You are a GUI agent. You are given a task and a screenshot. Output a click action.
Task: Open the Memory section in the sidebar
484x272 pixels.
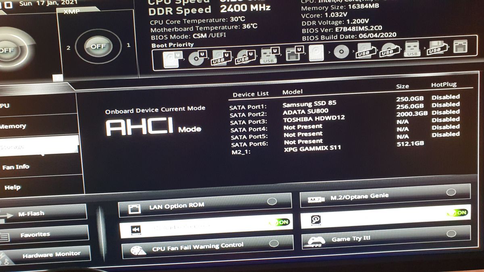pyautogui.click(x=38, y=126)
